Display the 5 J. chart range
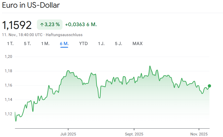 [119, 44]
